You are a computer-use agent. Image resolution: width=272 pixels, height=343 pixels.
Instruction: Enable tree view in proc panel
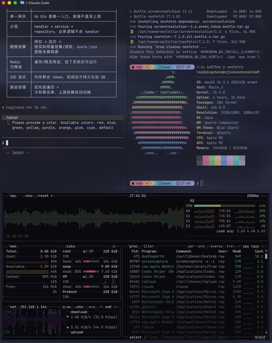coord(231,246)
